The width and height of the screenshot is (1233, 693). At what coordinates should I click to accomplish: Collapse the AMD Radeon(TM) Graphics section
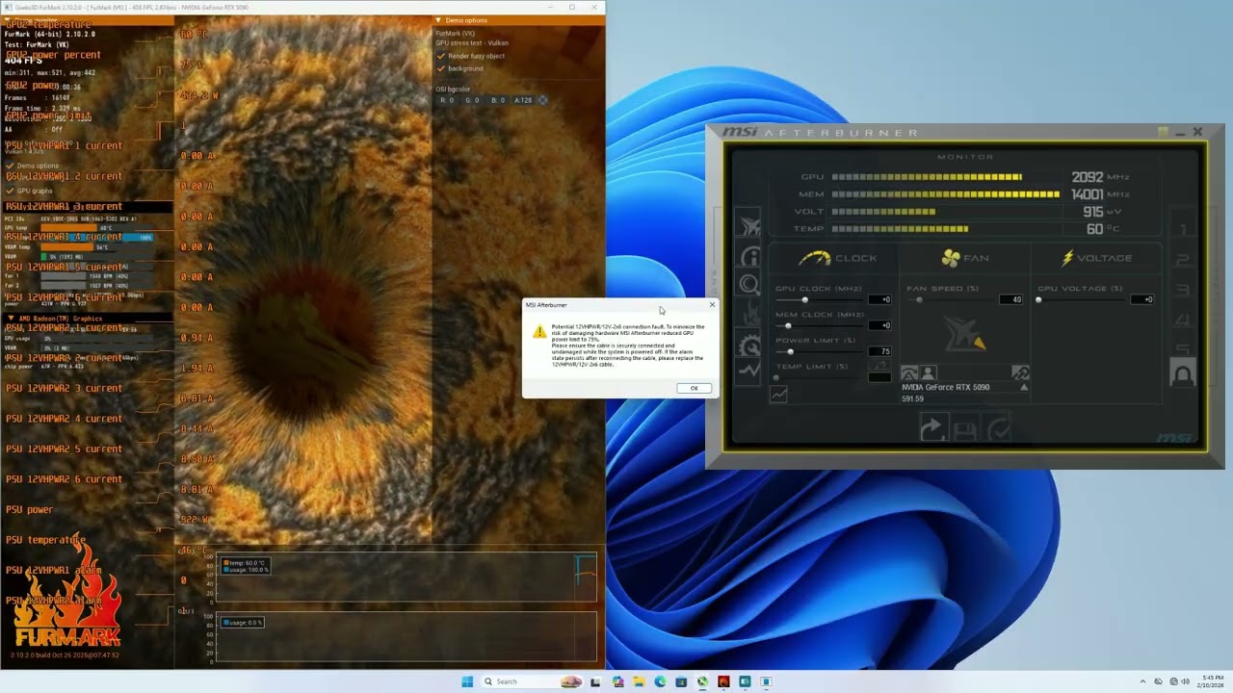point(12,318)
